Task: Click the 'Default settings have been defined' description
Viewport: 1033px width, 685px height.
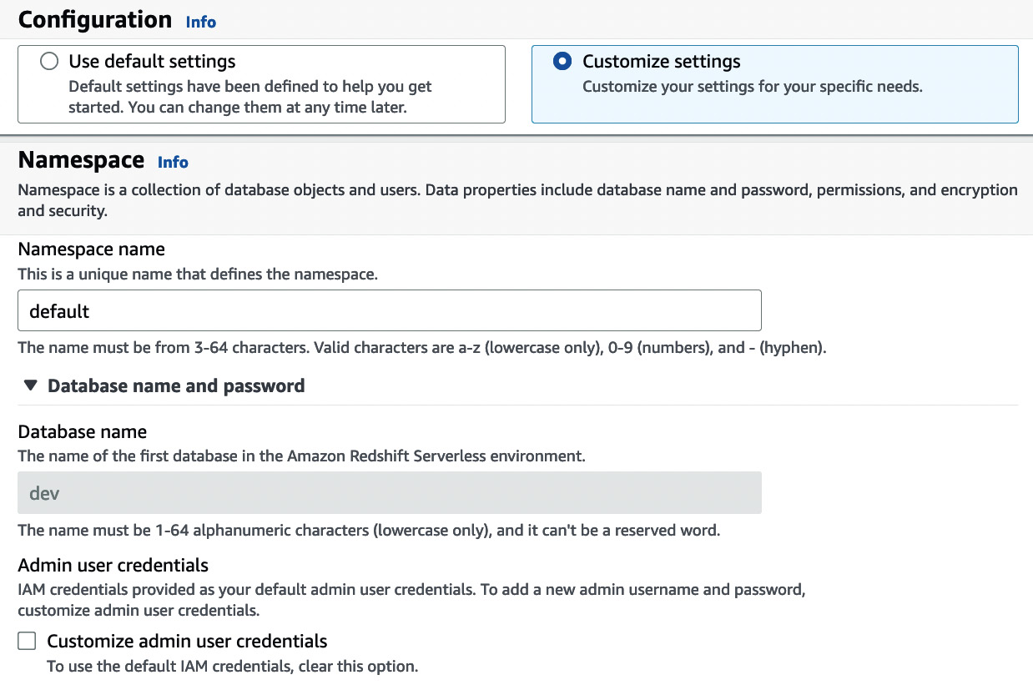Action: (x=250, y=97)
